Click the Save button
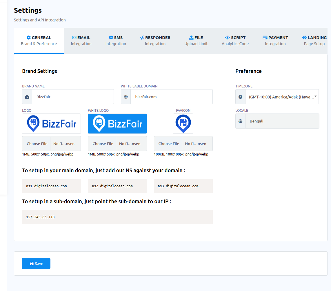 tap(36, 263)
